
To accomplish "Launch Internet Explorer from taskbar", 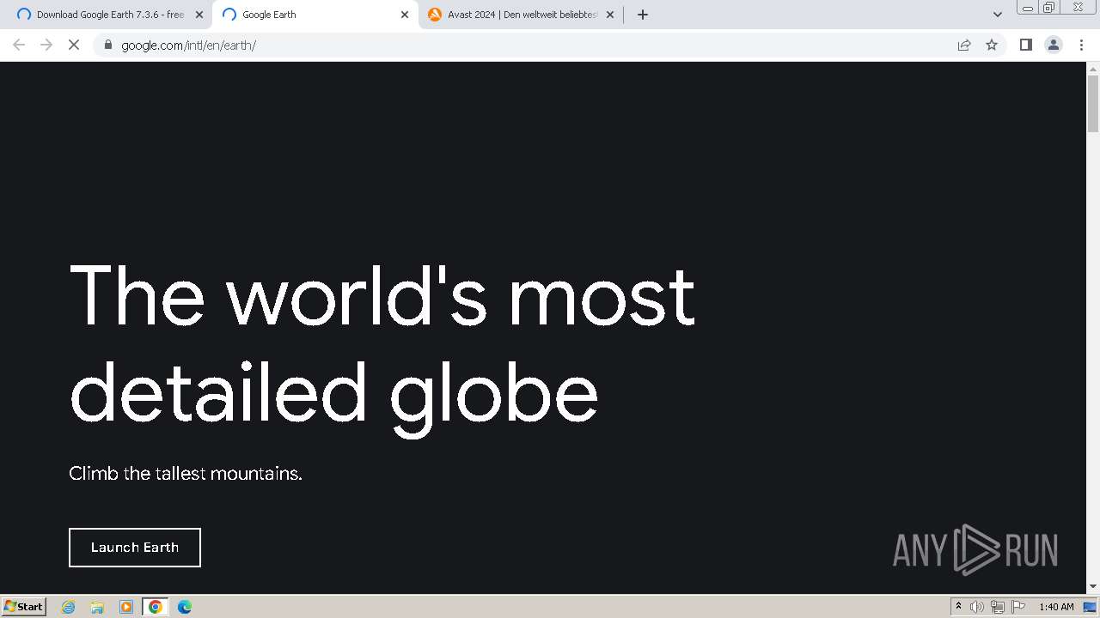I will (x=69, y=607).
